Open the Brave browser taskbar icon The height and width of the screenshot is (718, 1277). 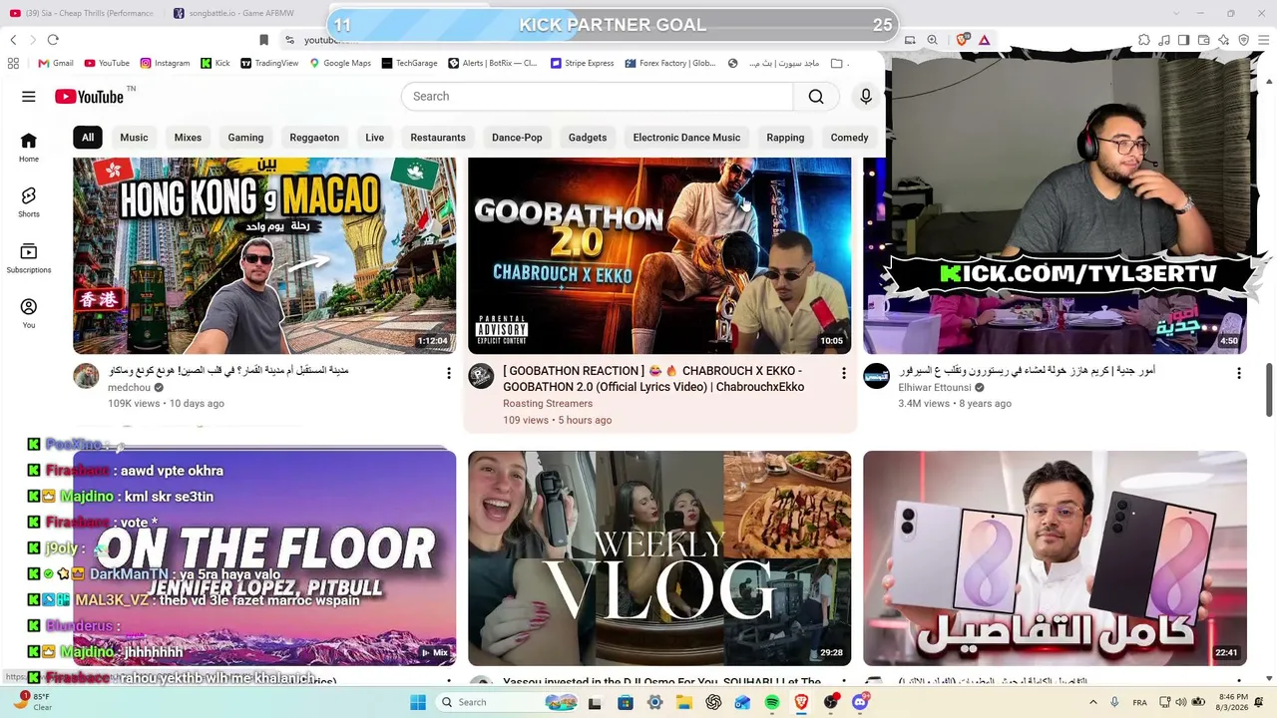pos(801,702)
